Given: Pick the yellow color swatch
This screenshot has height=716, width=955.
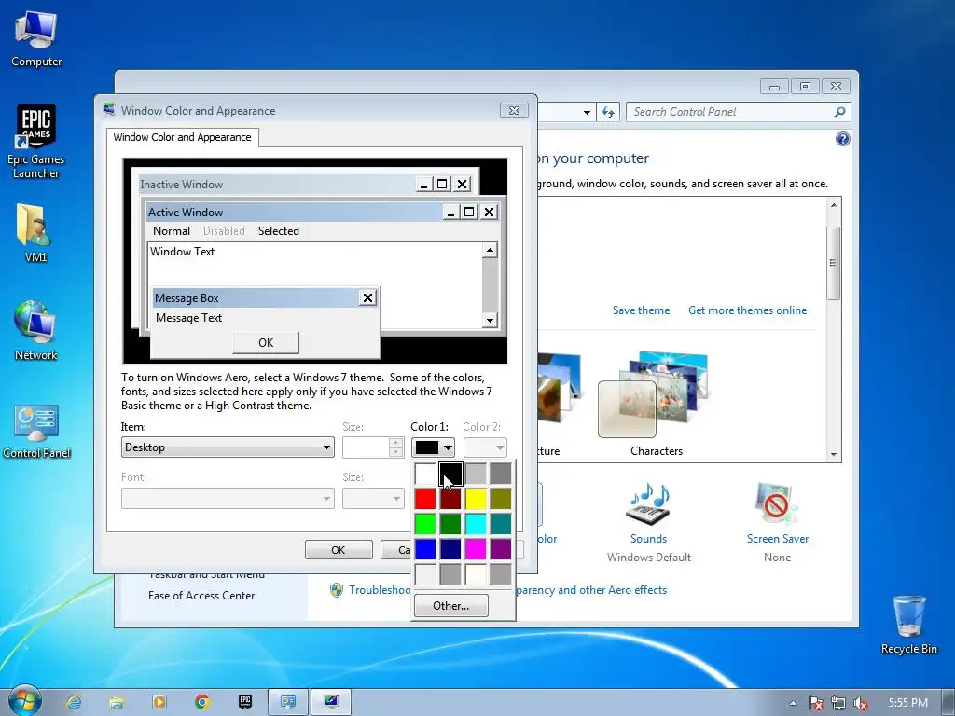Looking at the screenshot, I should point(476,499).
